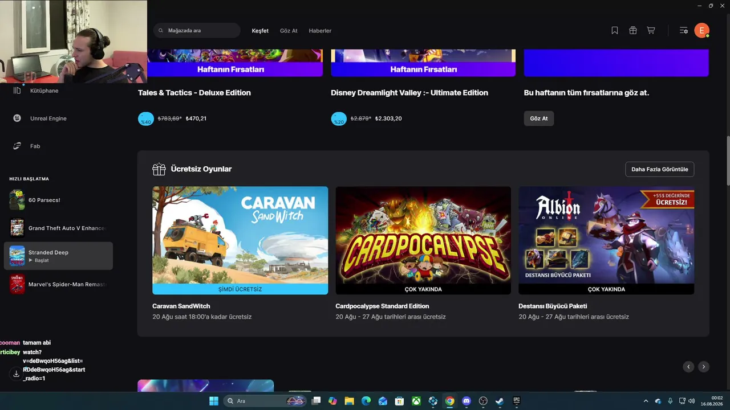The image size is (730, 410).
Task: Open Microsoft Store from the taskbar
Action: point(400,401)
